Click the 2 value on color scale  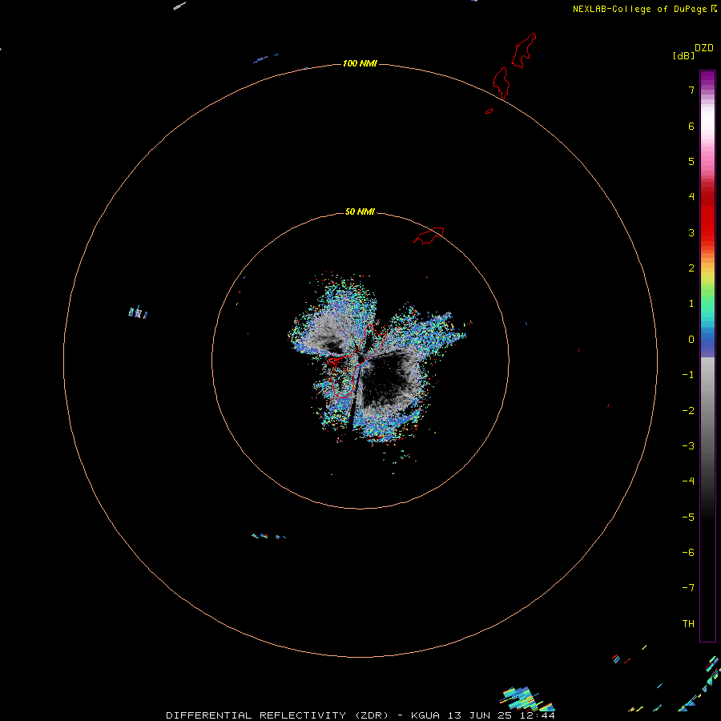point(691,268)
